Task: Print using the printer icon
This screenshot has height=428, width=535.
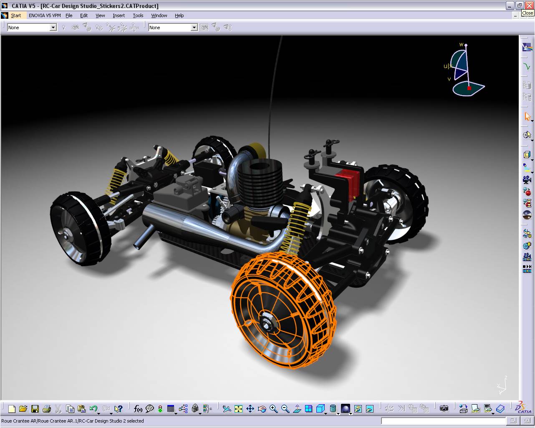Action: 47,409
